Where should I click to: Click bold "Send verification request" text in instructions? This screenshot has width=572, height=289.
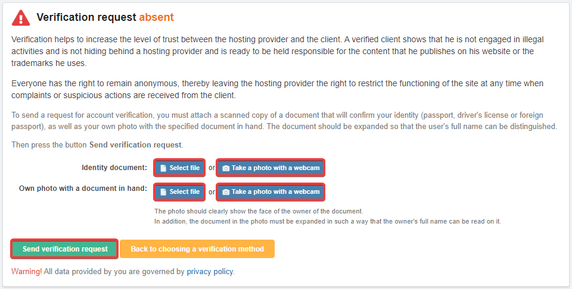(135, 145)
